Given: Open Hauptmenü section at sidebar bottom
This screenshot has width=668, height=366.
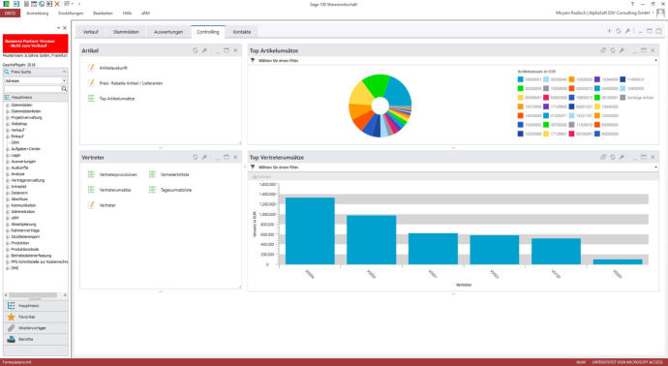Looking at the screenshot, I should pos(36,306).
